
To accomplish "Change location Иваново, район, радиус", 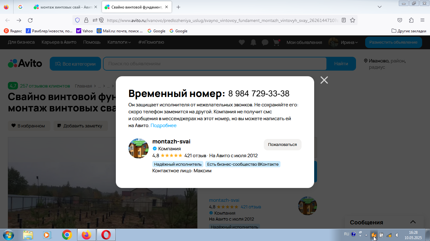I will click(384, 64).
